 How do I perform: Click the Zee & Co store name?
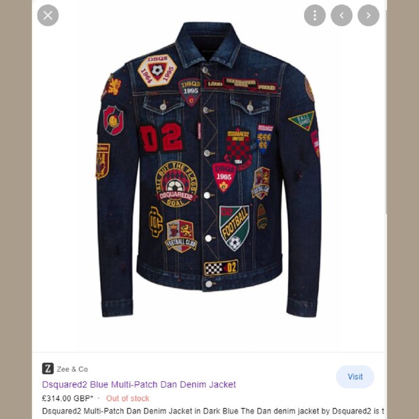(72, 369)
